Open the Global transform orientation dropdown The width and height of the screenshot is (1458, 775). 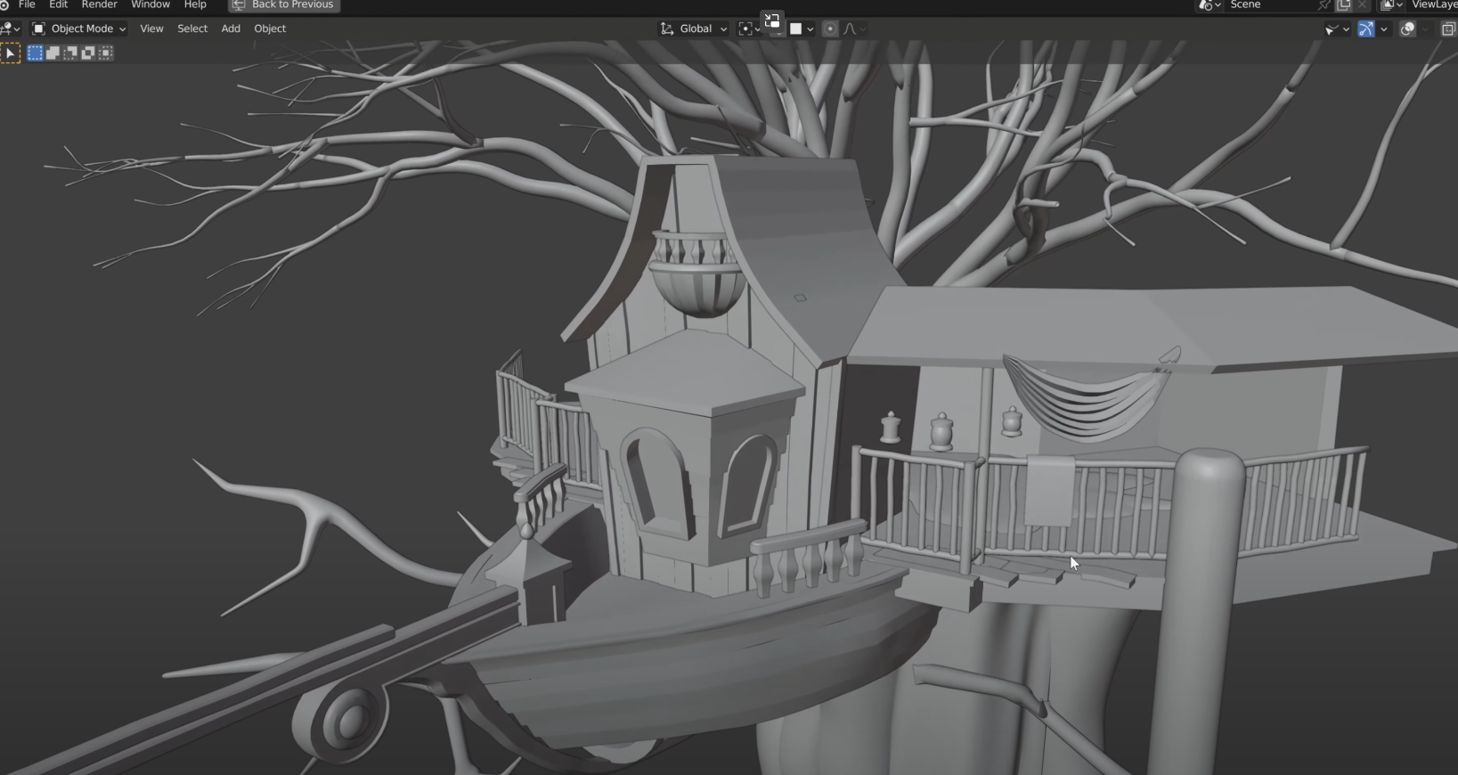pos(693,29)
